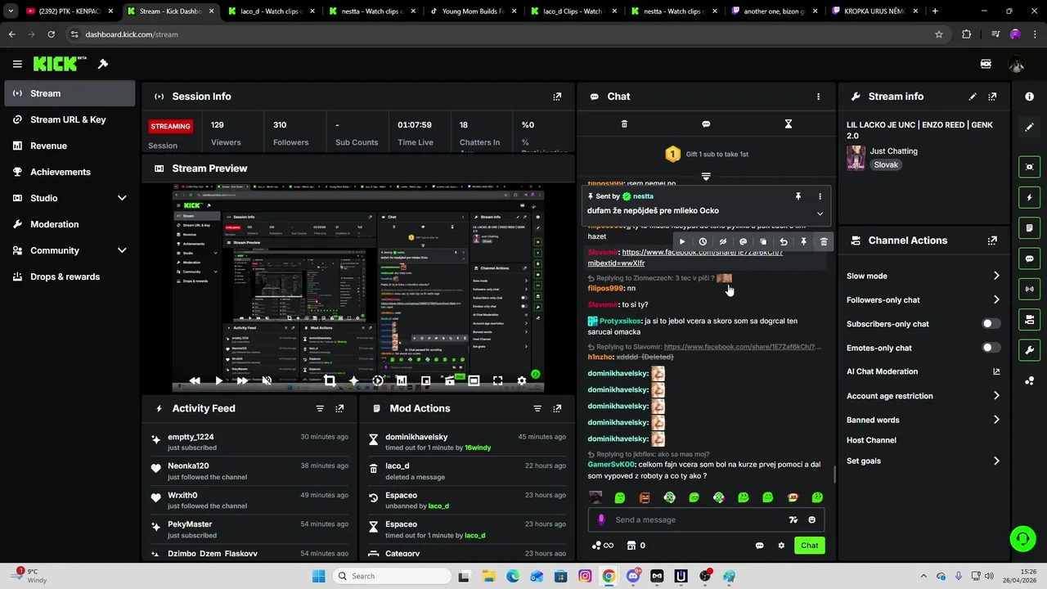Screen dimensions: 1047x589
Task: Click Host Channel action
Action: tap(871, 440)
